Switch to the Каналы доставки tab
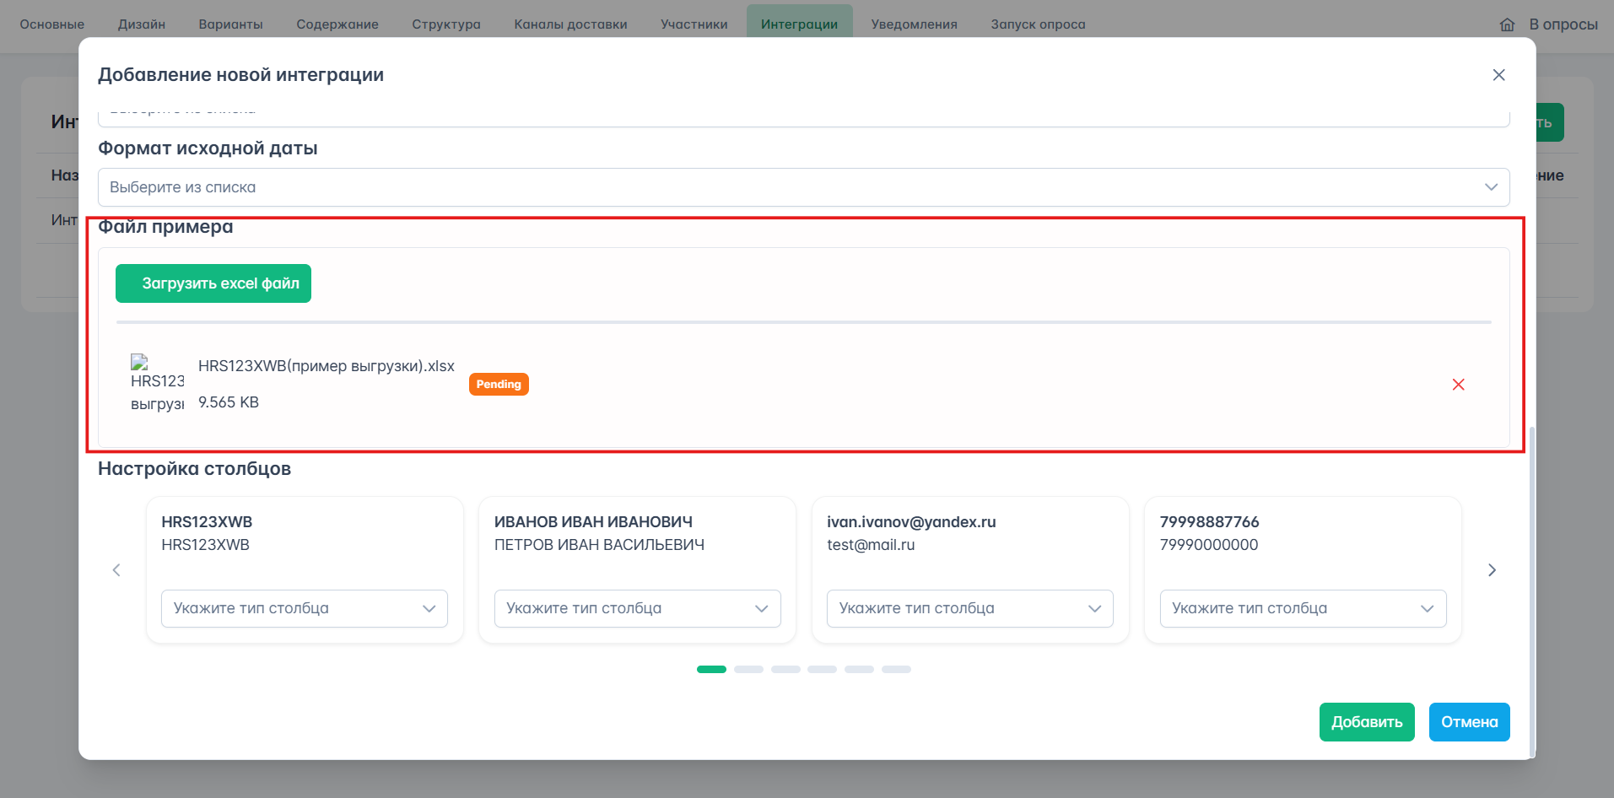The image size is (1614, 798). (570, 24)
